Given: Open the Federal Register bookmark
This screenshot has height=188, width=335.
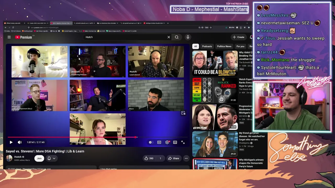Looking at the screenshot, I should (x=69, y=31).
